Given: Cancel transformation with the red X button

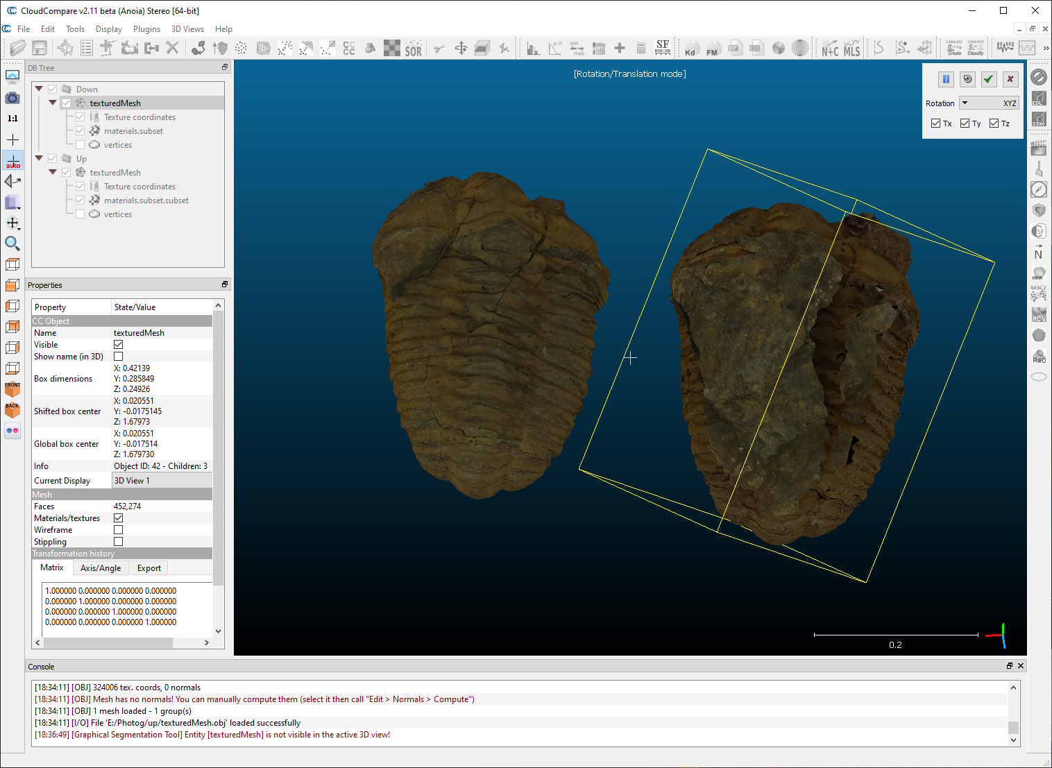Looking at the screenshot, I should click(1010, 79).
